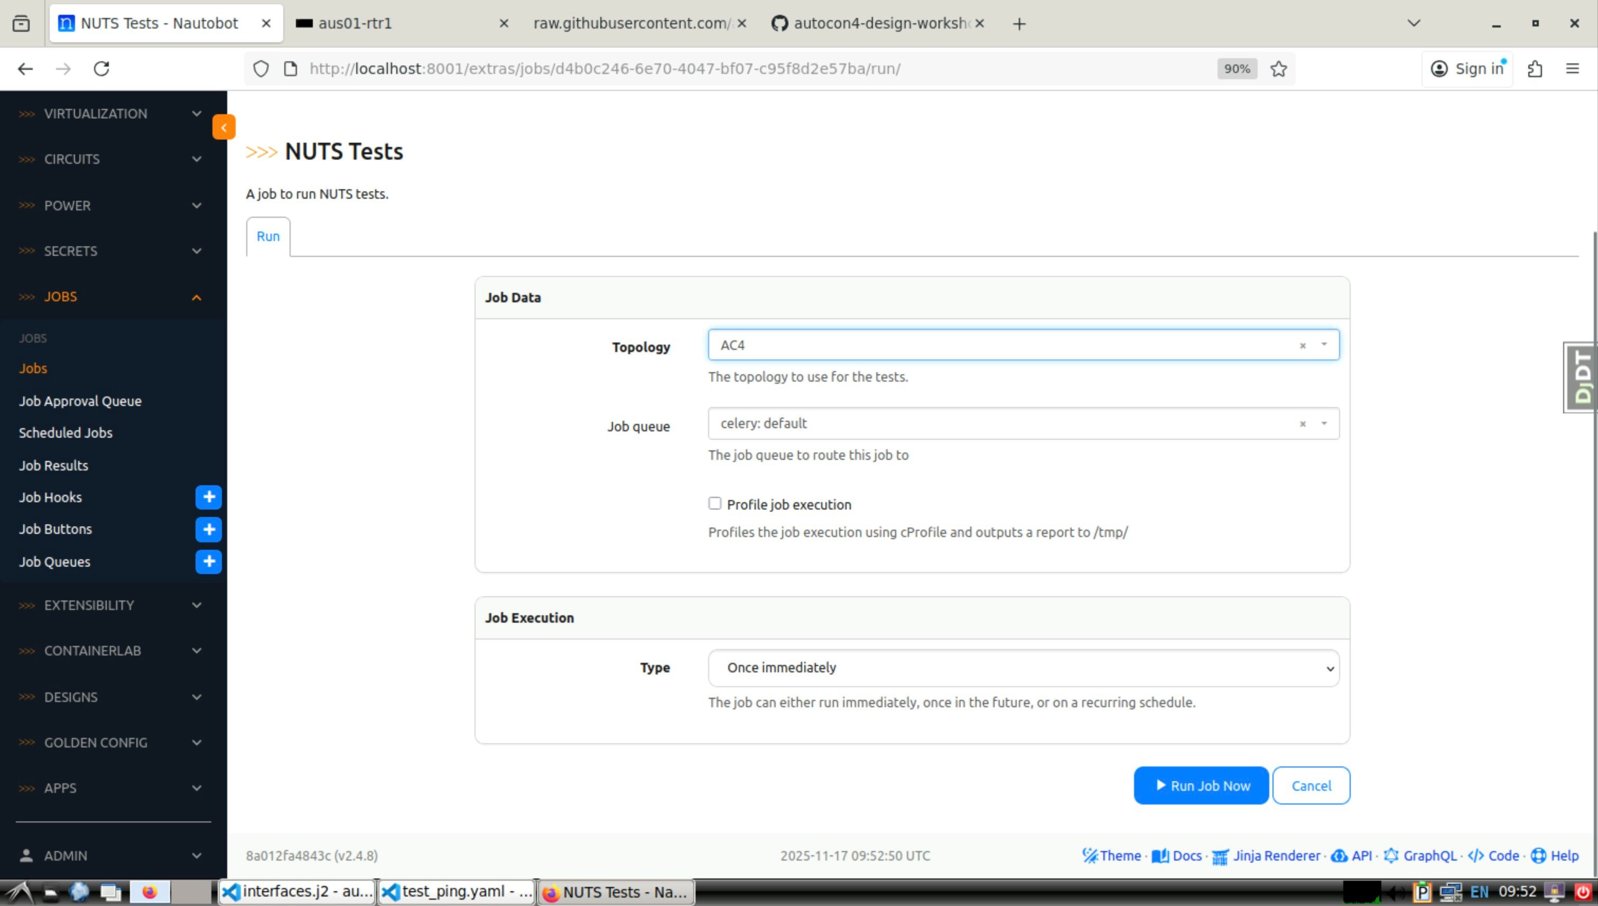Switch to test_ping.yaml taskbar window

(457, 892)
